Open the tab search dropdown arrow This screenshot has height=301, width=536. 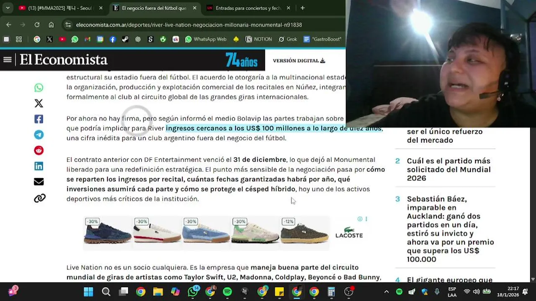pyautogui.click(x=8, y=8)
